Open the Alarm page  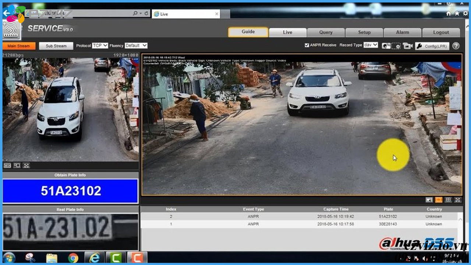[403, 32]
